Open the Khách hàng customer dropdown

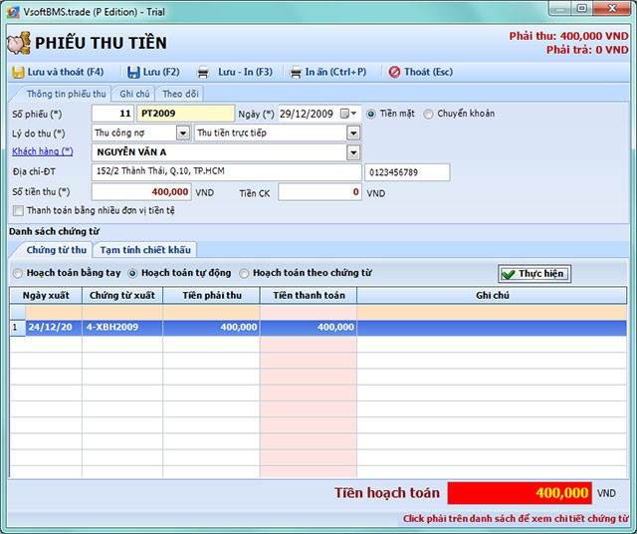pyautogui.click(x=352, y=152)
